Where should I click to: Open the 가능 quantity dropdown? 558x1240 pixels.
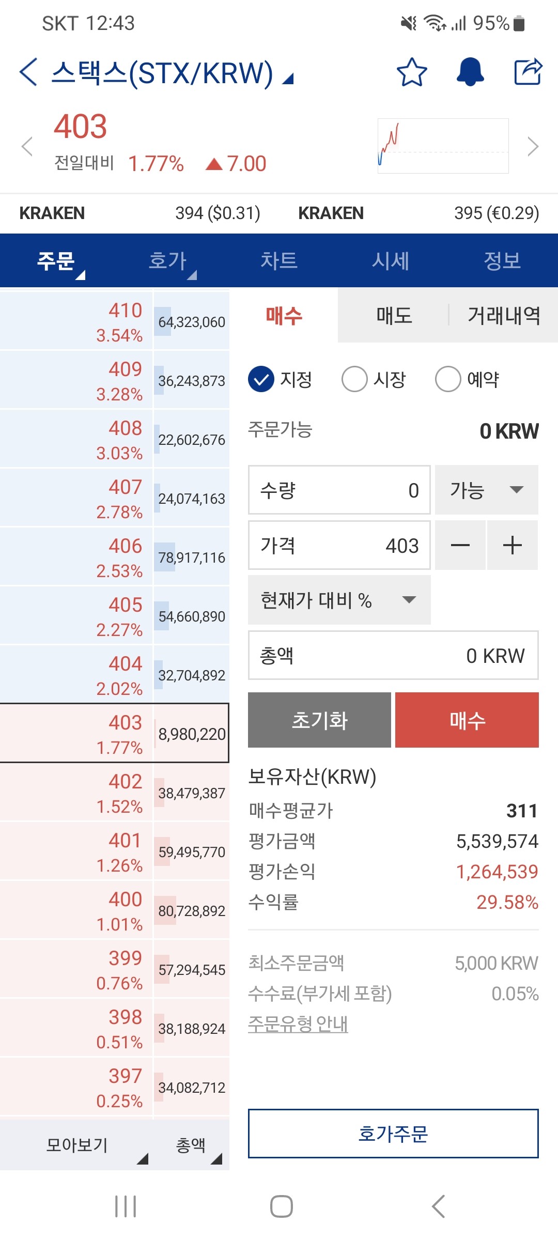[x=487, y=490]
